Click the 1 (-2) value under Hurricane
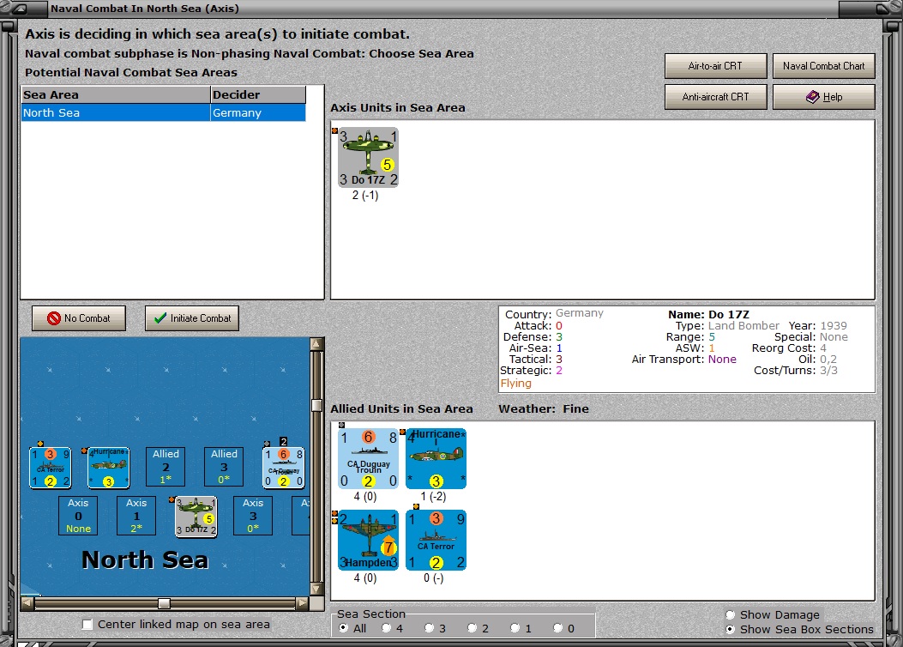This screenshot has width=903, height=647. (433, 497)
